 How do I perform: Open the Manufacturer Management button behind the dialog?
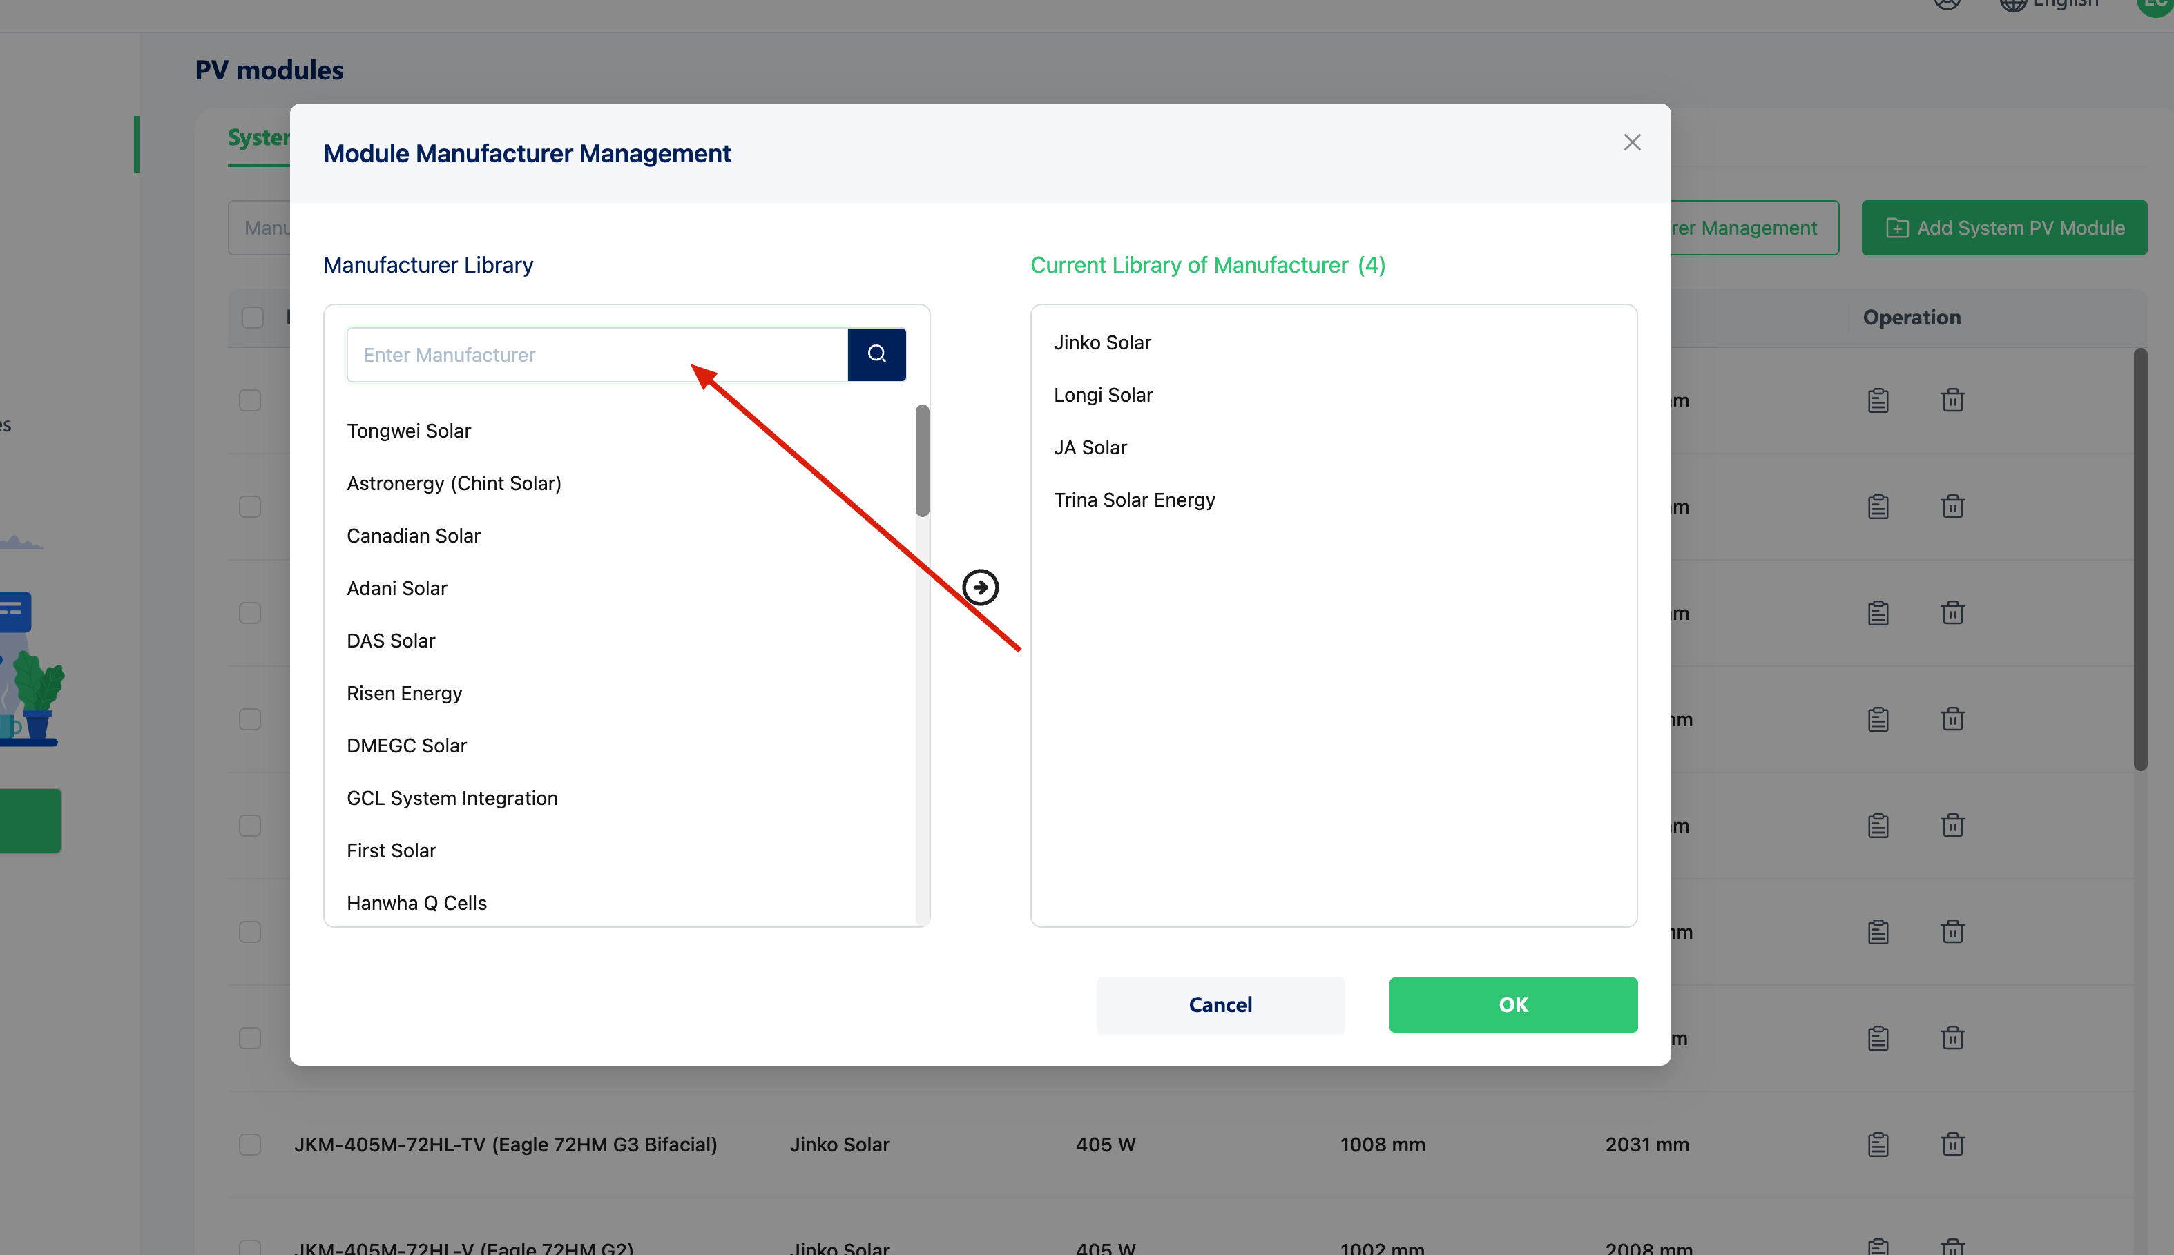tap(1754, 228)
